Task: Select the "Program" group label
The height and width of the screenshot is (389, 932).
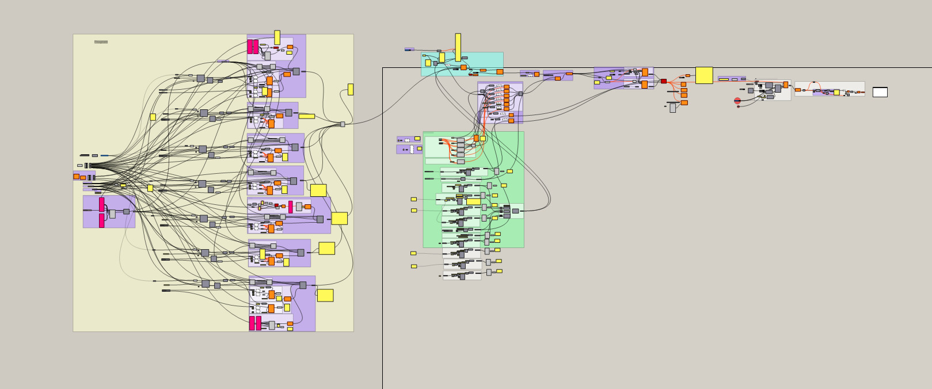Action: tap(101, 42)
